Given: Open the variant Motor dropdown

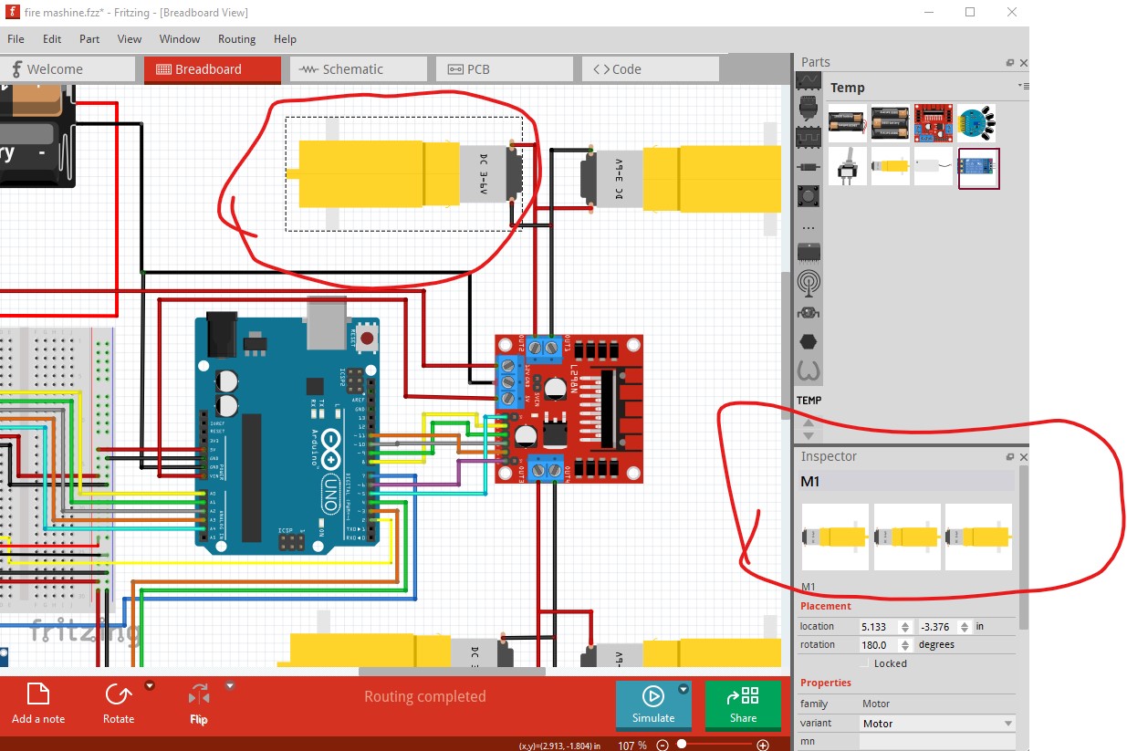Looking at the screenshot, I should [x=936, y=724].
